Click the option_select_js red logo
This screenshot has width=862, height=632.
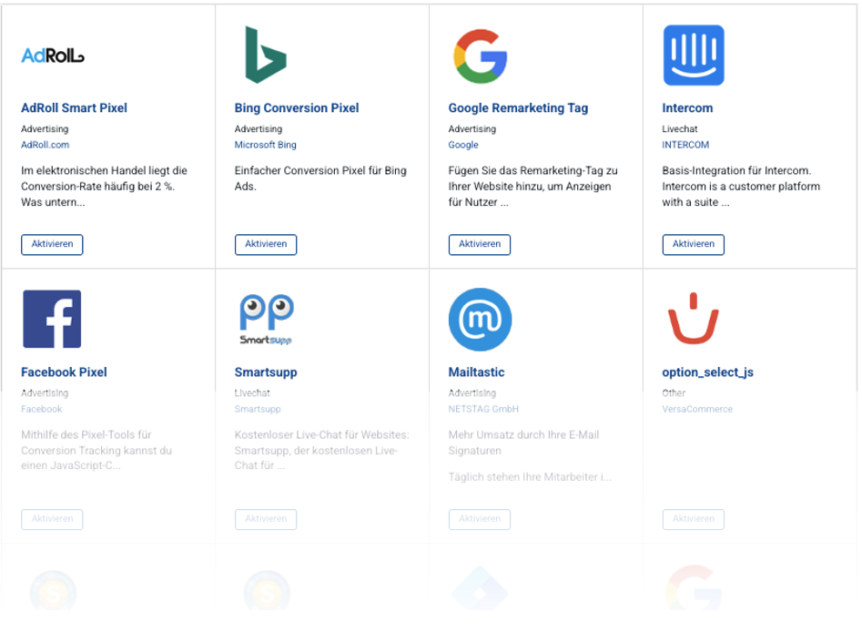tap(694, 319)
